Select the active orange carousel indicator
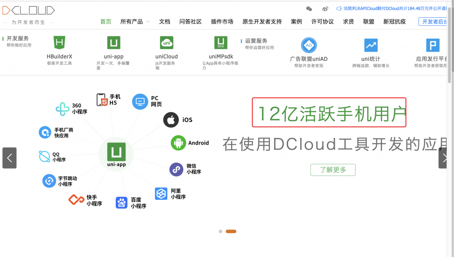454x257 pixels. click(231, 231)
